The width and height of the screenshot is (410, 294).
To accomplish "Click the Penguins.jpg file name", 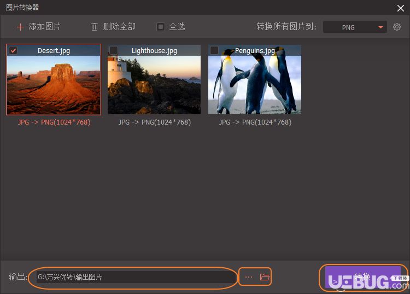I will click(255, 50).
